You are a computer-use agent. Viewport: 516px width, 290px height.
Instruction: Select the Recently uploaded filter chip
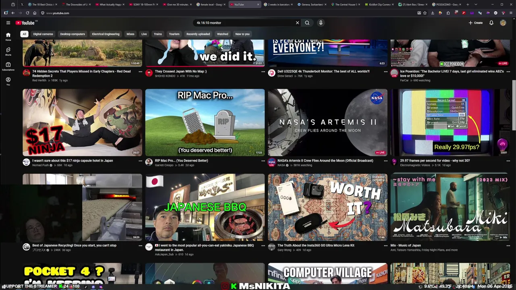click(x=198, y=34)
